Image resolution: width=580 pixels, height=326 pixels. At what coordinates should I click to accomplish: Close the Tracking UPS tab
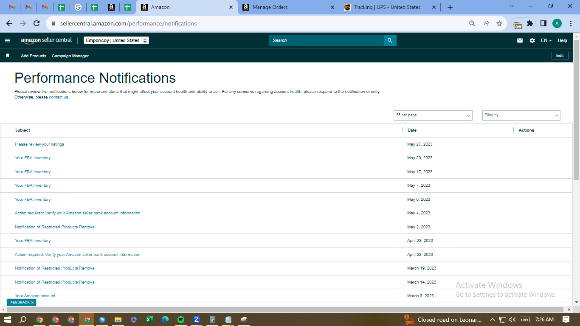pos(434,7)
